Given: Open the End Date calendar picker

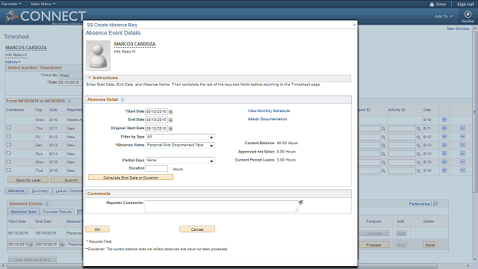Looking at the screenshot, I should (x=170, y=120).
